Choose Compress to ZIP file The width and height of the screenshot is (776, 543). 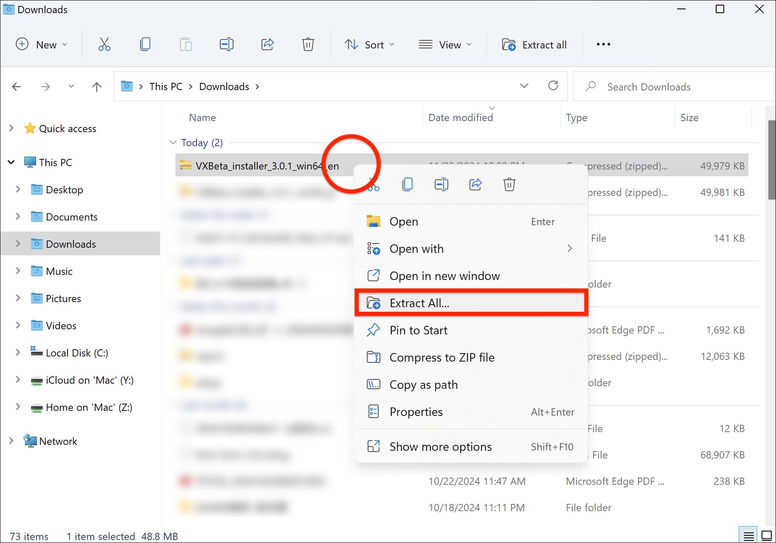441,357
